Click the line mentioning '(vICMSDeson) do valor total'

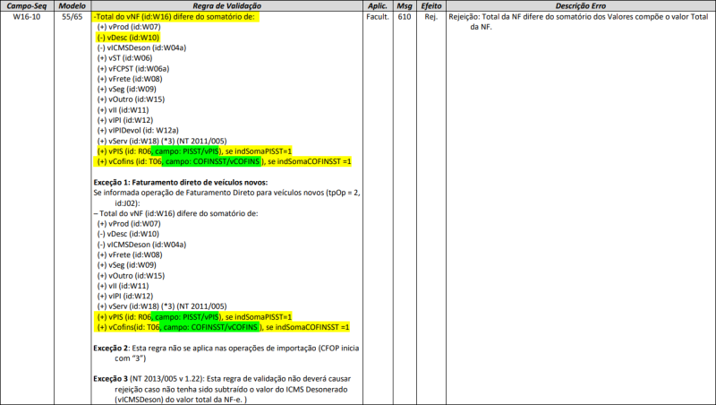coord(181,400)
